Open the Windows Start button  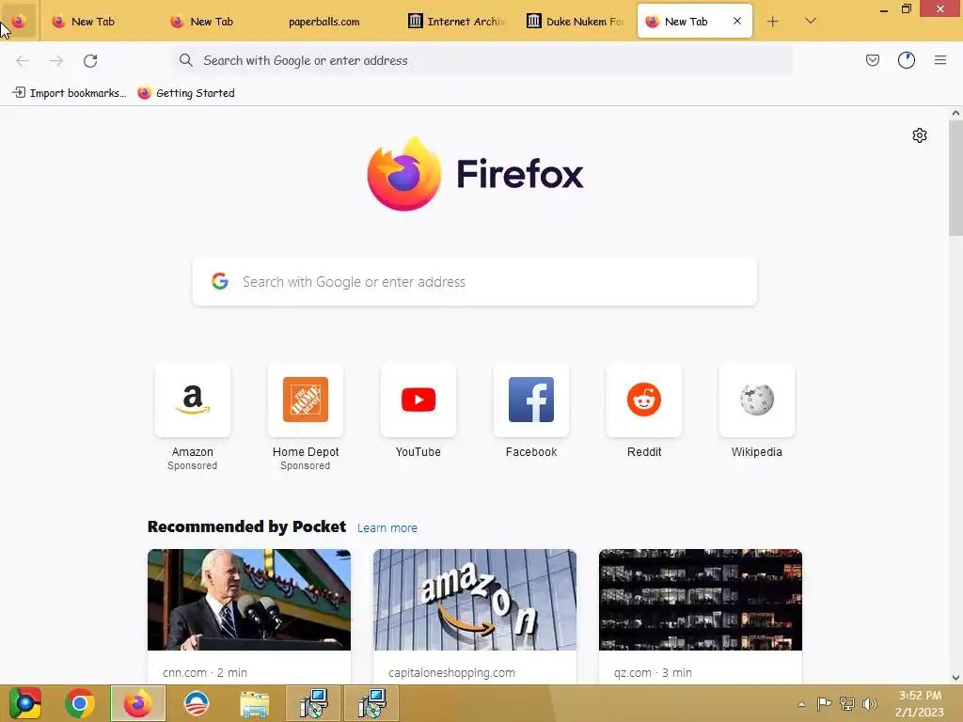[x=25, y=703]
